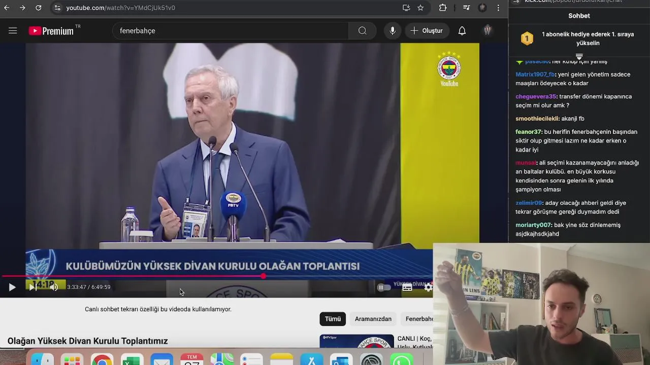The width and height of the screenshot is (650, 365).
Task: Click the 1 abonelik hediye ederek banner
Action: pos(588,39)
